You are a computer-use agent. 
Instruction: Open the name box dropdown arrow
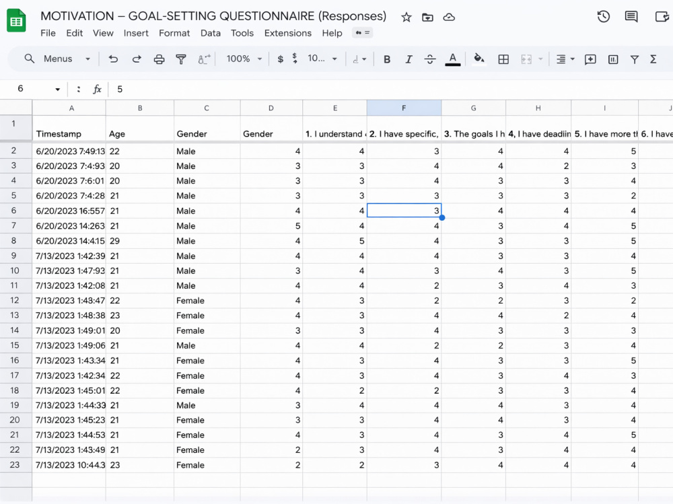point(57,89)
